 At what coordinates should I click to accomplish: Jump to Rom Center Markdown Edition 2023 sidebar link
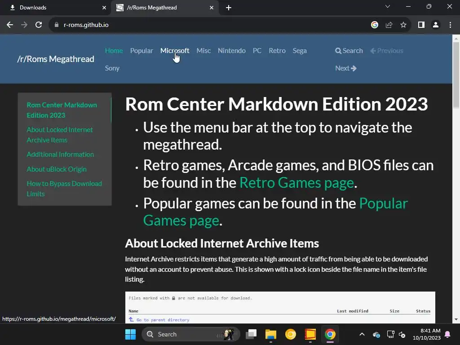pyautogui.click(x=62, y=110)
